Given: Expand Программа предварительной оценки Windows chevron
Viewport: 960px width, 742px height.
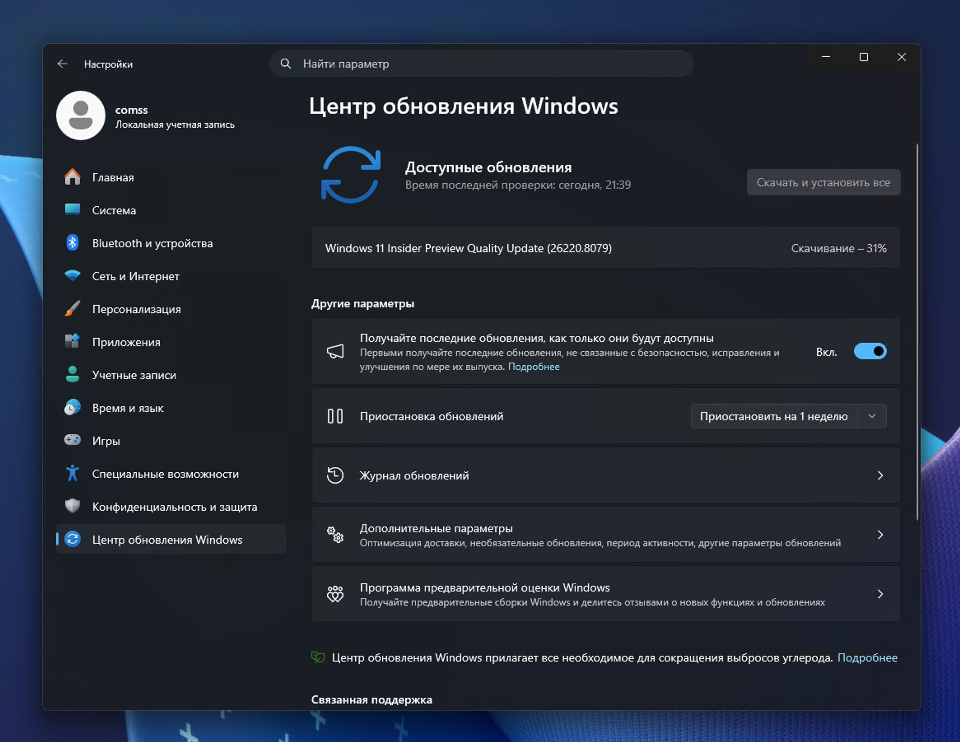Looking at the screenshot, I should (880, 594).
